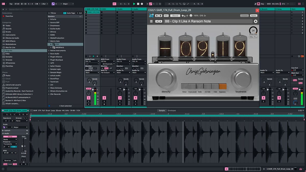
Task: Open Audio To dropdown on track 1
Action: [x=92, y=72]
